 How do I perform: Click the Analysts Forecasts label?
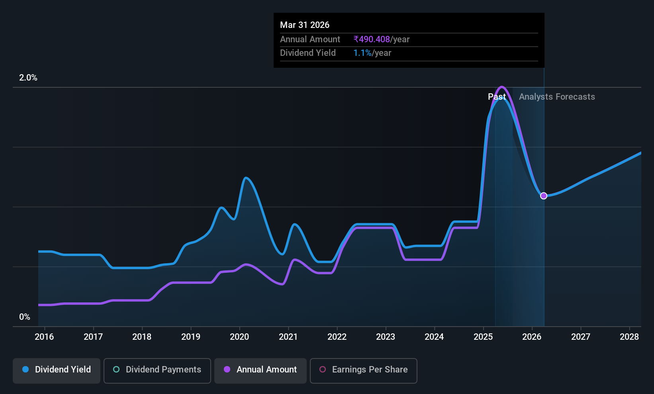pos(557,97)
